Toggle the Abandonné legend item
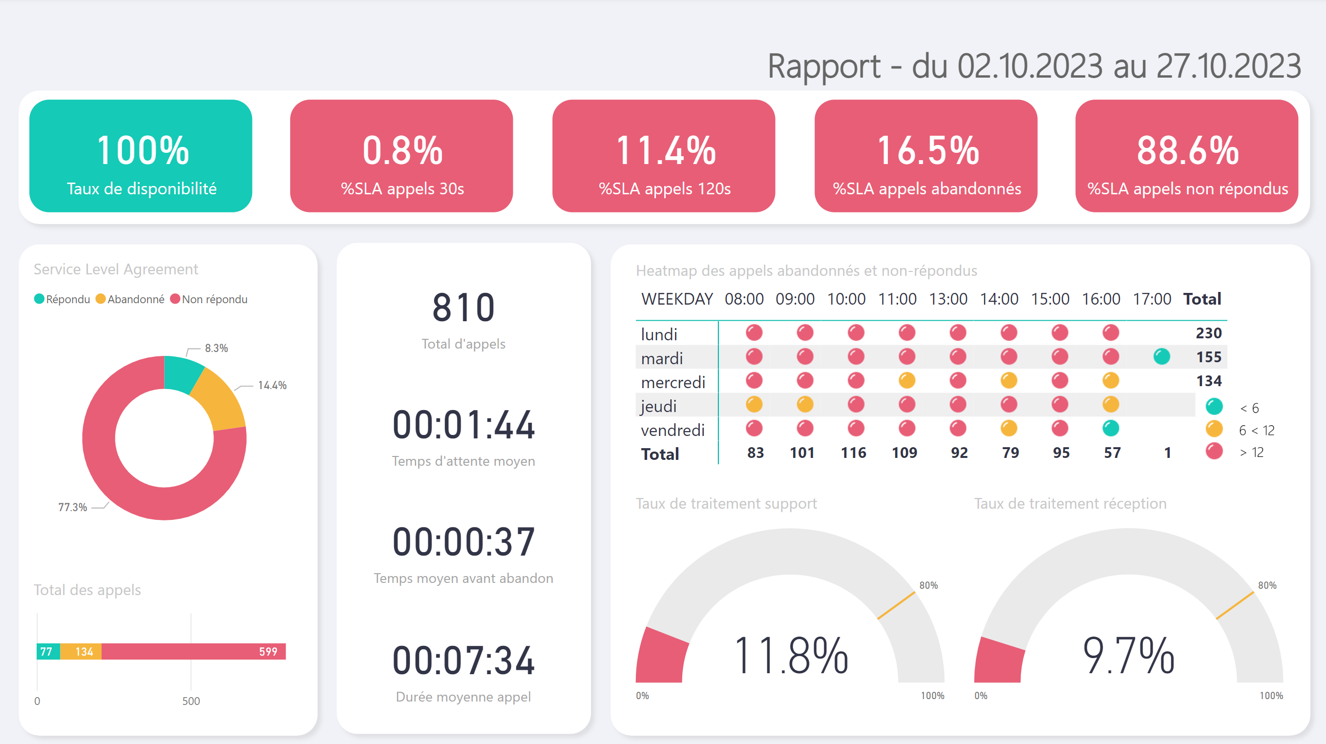This screenshot has height=744, width=1326. [130, 299]
